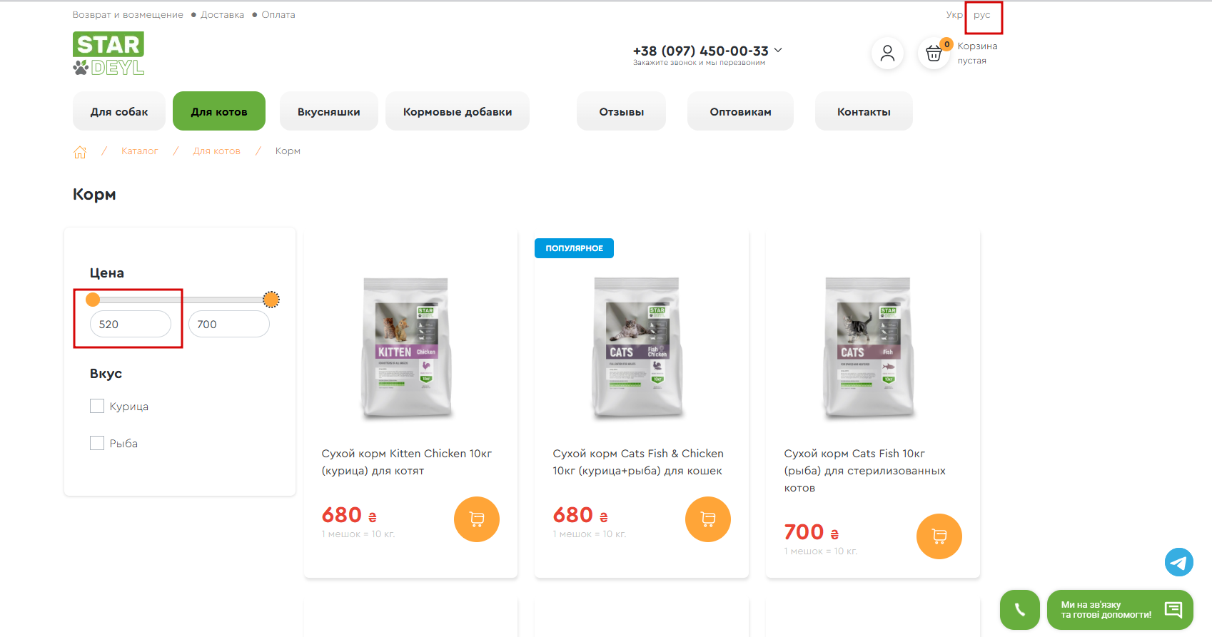Click the green phone call button
The height and width of the screenshot is (637, 1212).
coord(1020,610)
